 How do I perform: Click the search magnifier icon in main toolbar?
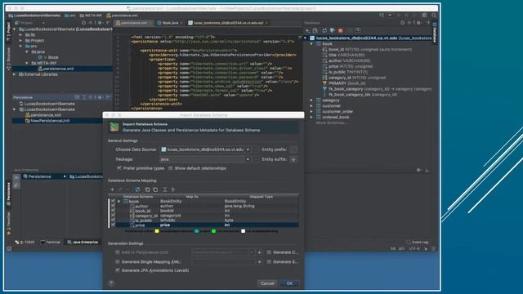coord(434,15)
